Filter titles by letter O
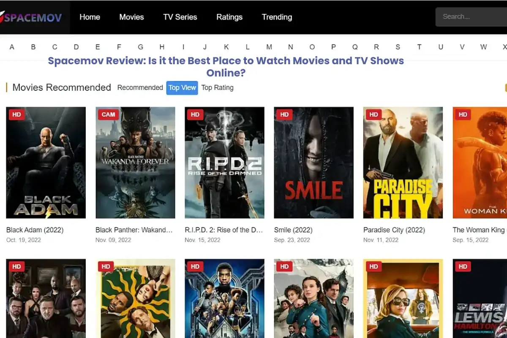This screenshot has height=338, width=507. pyautogui.click(x=312, y=47)
